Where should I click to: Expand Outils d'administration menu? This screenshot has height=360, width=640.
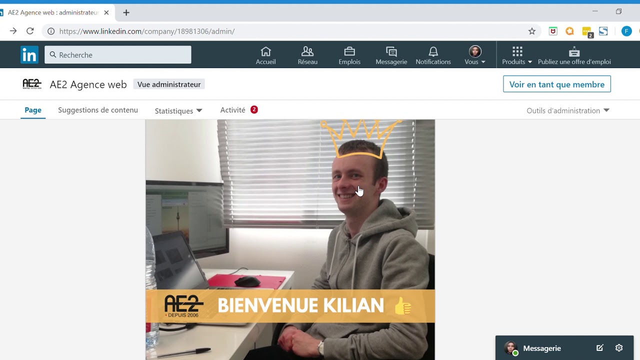568,110
